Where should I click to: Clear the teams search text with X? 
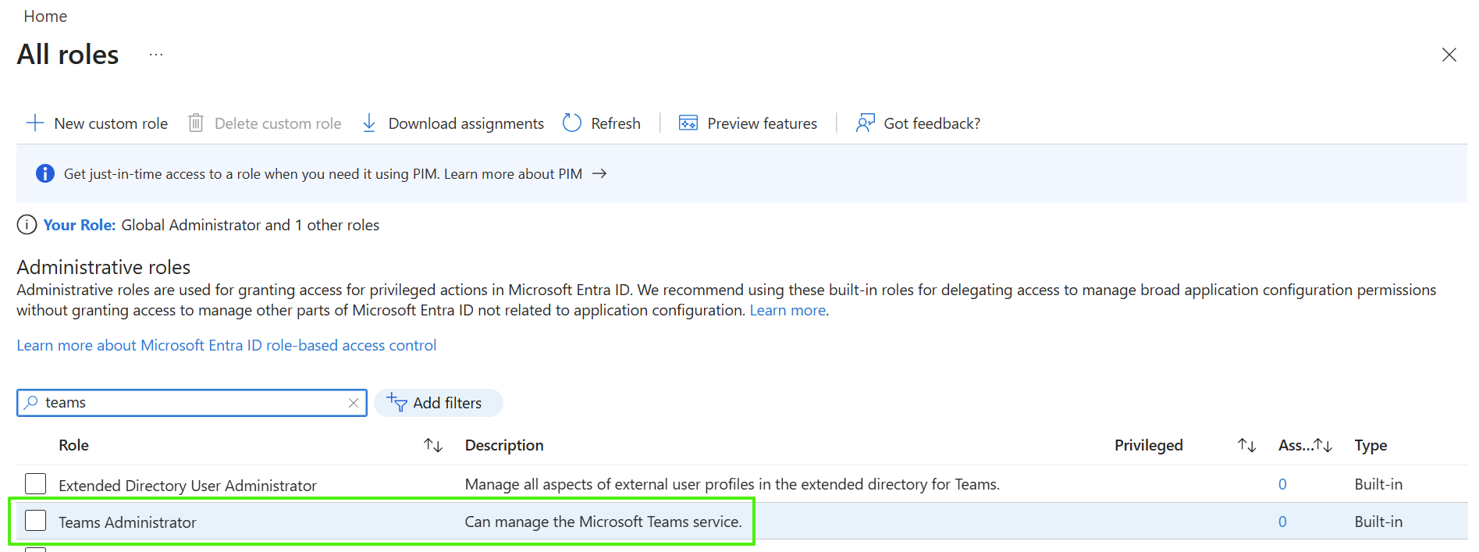pos(354,403)
